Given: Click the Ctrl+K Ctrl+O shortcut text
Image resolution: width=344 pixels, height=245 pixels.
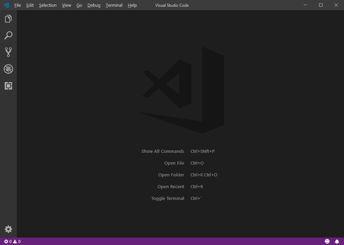Looking at the screenshot, I should coord(204,175).
